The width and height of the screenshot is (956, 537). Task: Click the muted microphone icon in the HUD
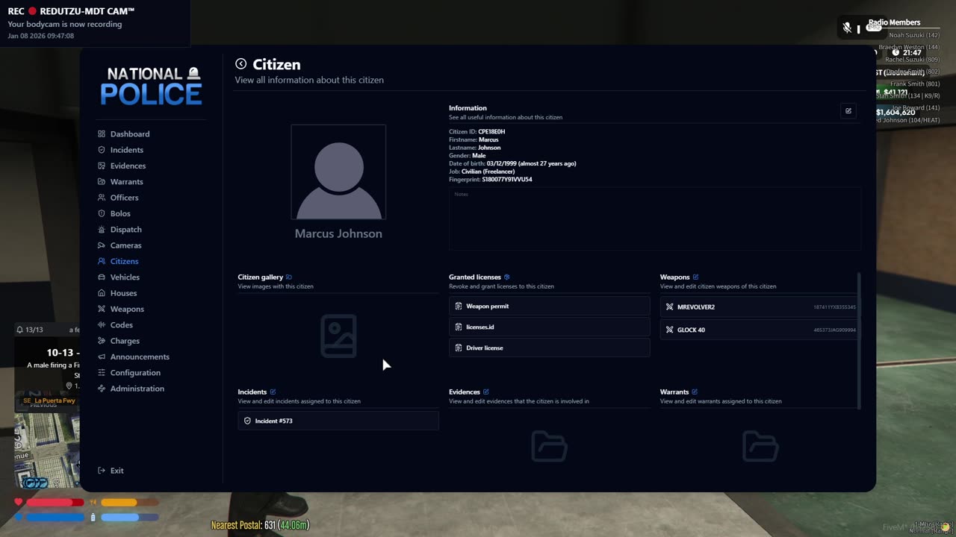[x=847, y=28]
